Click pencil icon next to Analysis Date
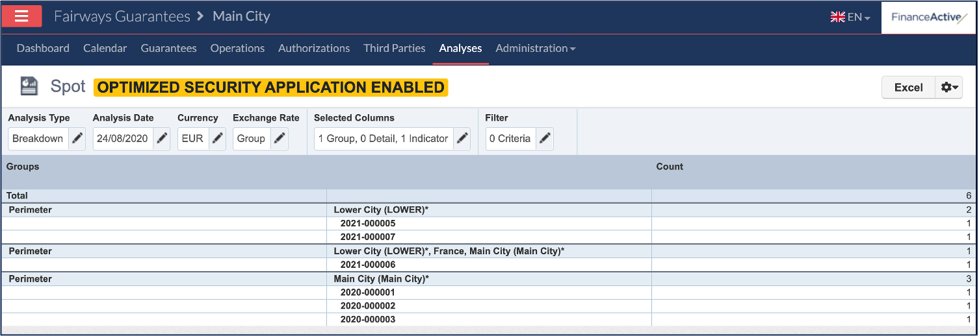979x336 pixels. tap(162, 138)
